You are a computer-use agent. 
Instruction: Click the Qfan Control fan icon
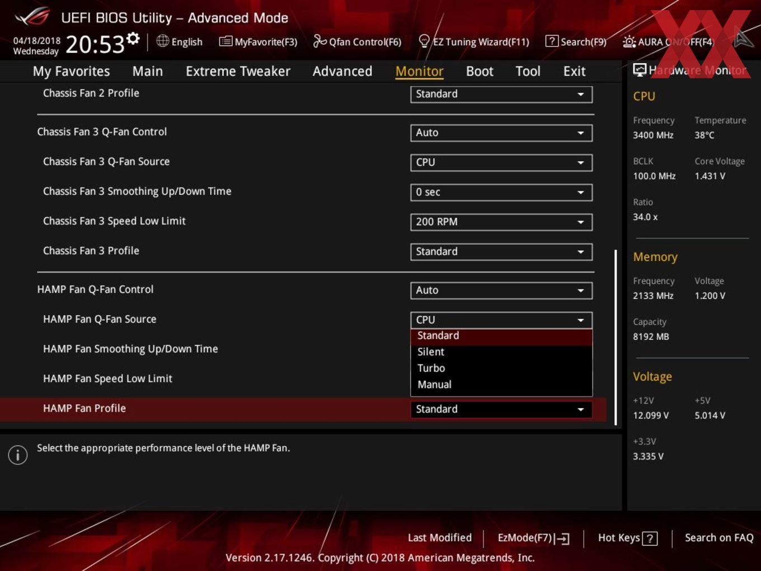[320, 41]
